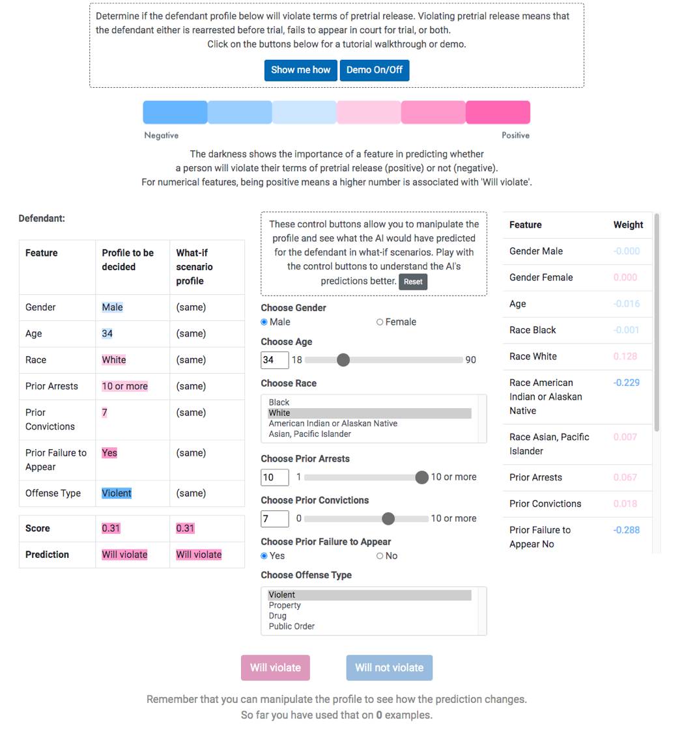The image size is (682, 731).
Task: Click the Prior Arrests number input
Action: tap(274, 477)
